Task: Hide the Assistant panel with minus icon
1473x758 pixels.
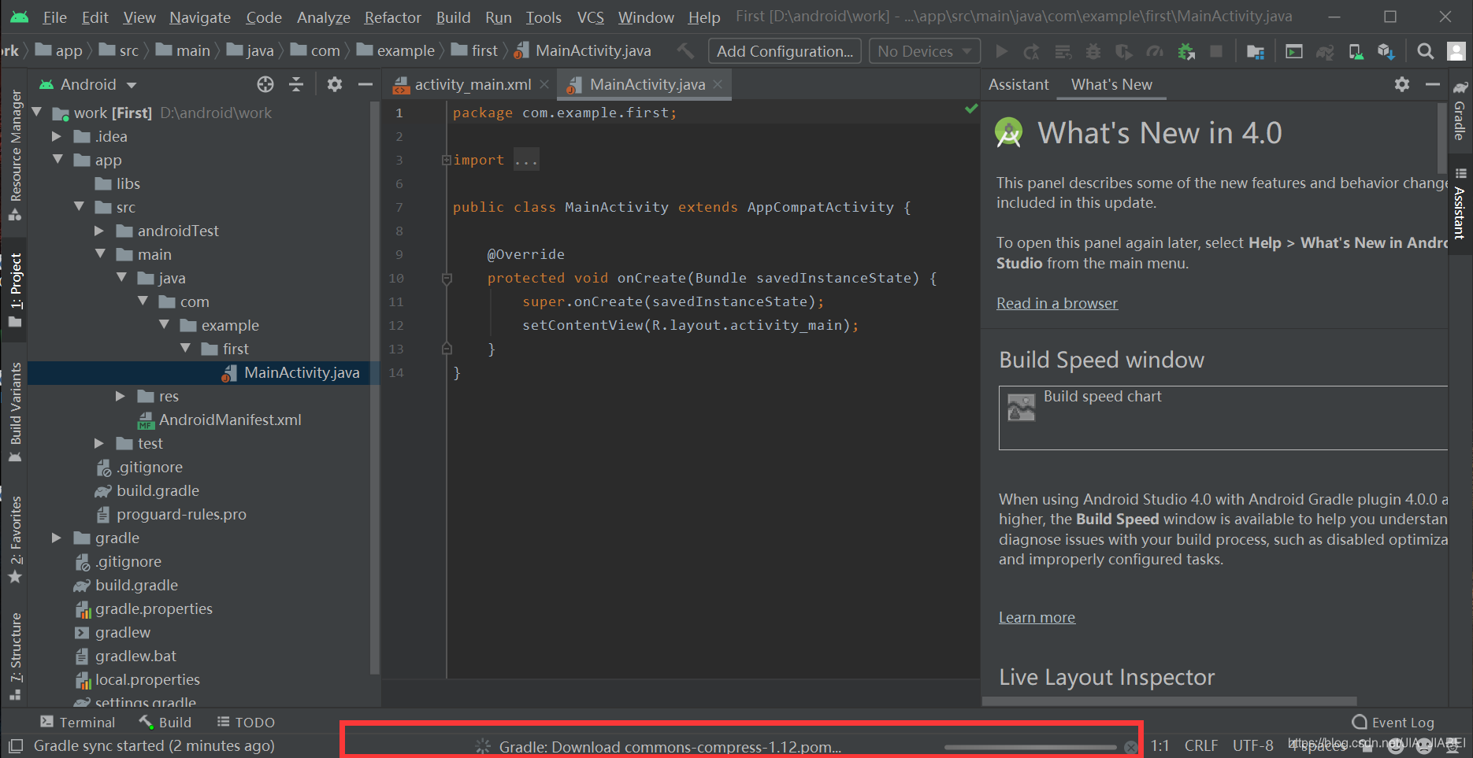Action: tap(1432, 84)
